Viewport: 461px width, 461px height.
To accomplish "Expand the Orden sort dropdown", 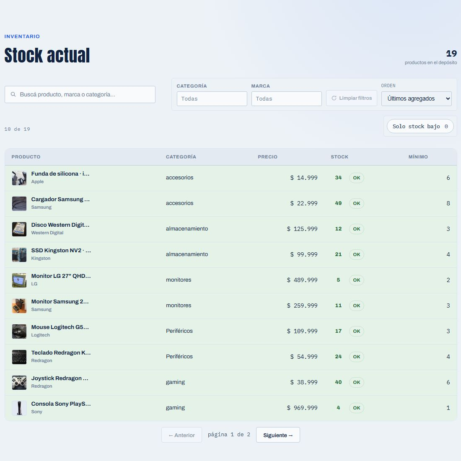I will [416, 98].
